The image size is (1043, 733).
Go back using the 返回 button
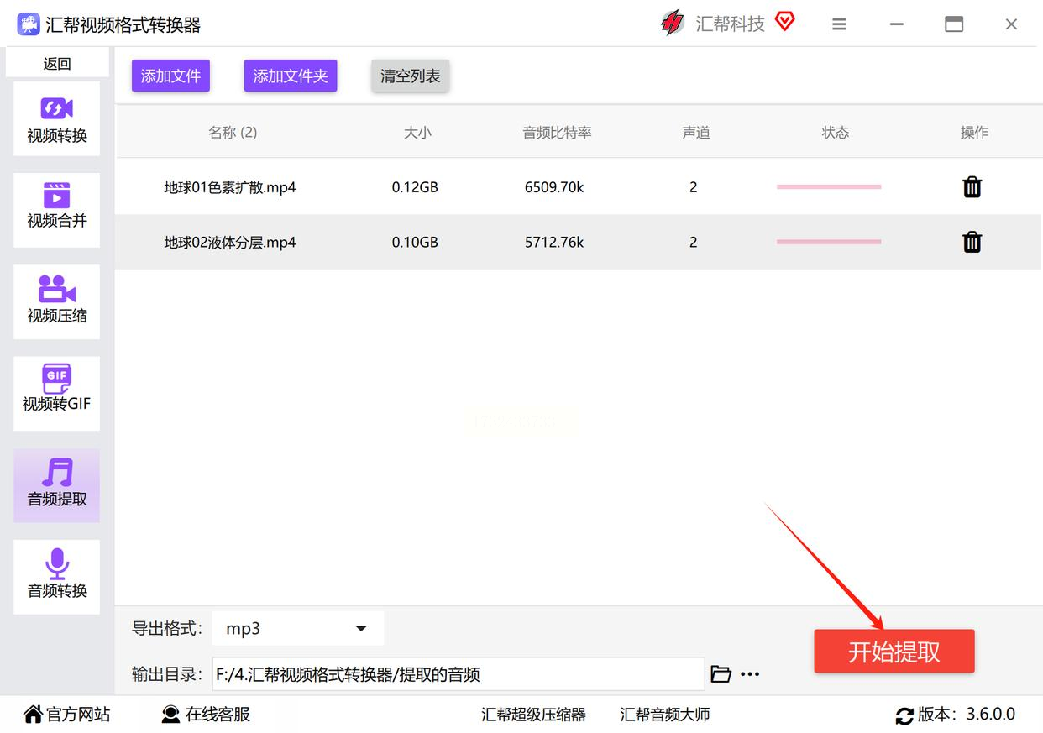(57, 63)
